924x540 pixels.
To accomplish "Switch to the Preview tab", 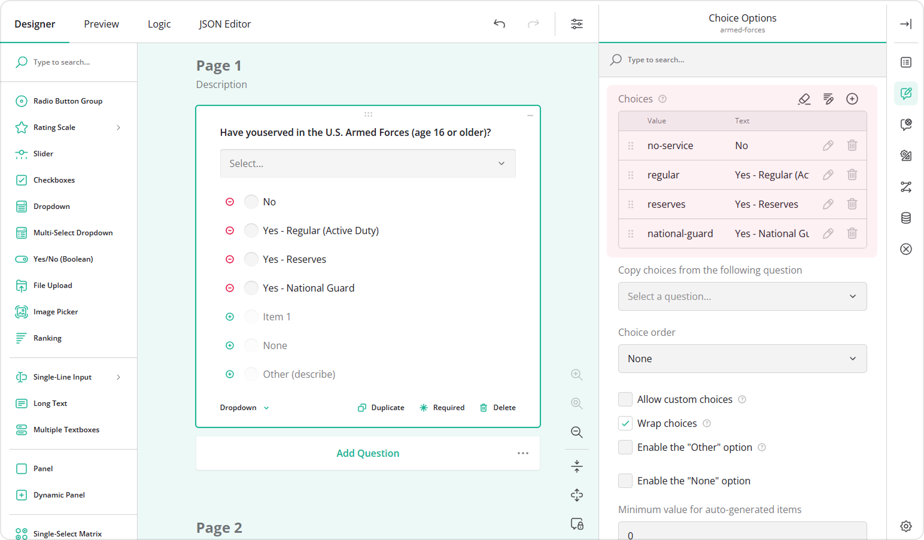I will tap(101, 24).
